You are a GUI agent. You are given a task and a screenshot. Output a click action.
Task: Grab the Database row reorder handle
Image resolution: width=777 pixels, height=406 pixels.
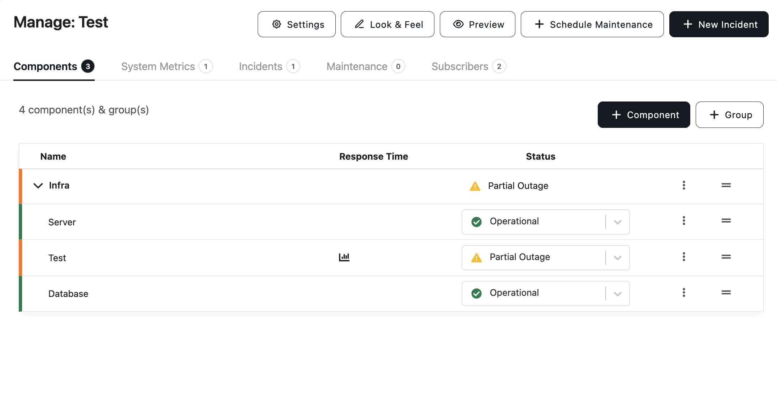coord(726,293)
